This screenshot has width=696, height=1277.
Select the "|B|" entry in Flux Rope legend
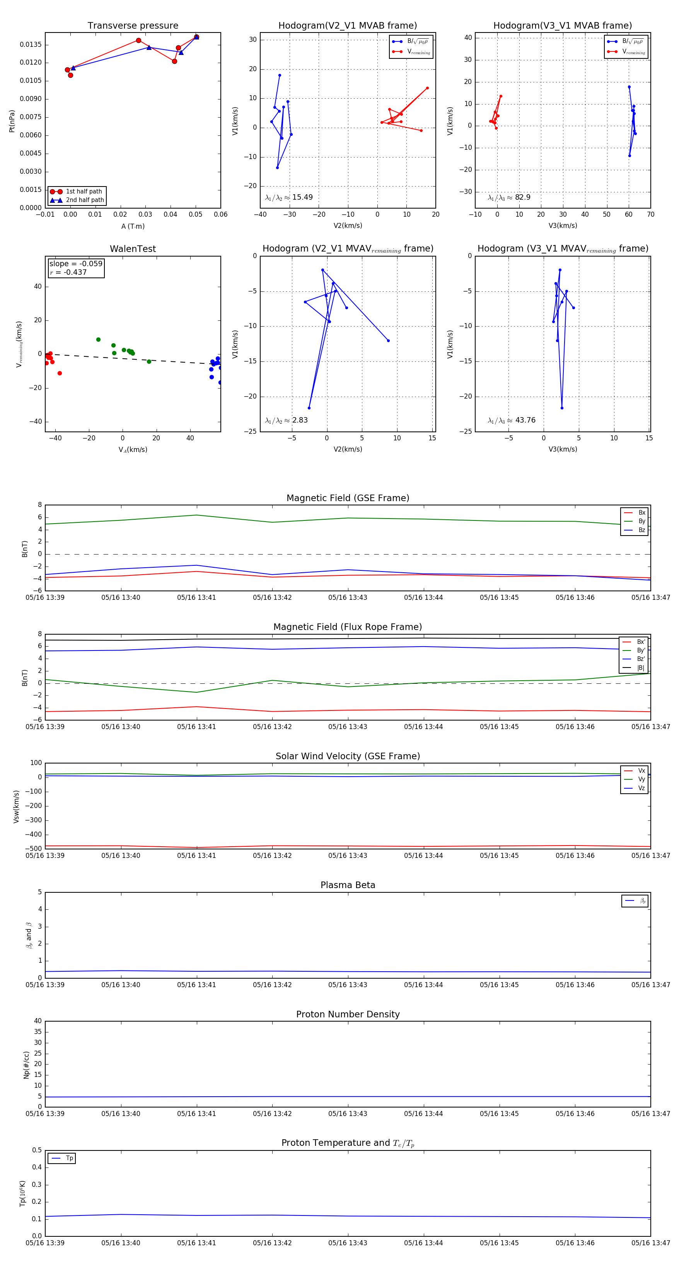634,668
